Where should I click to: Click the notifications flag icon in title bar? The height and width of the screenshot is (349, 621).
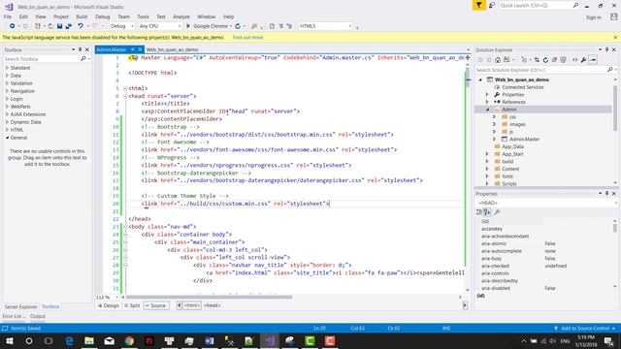(478, 5)
